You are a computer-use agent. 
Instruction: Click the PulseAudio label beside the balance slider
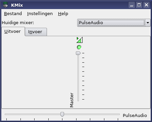coord(135,116)
